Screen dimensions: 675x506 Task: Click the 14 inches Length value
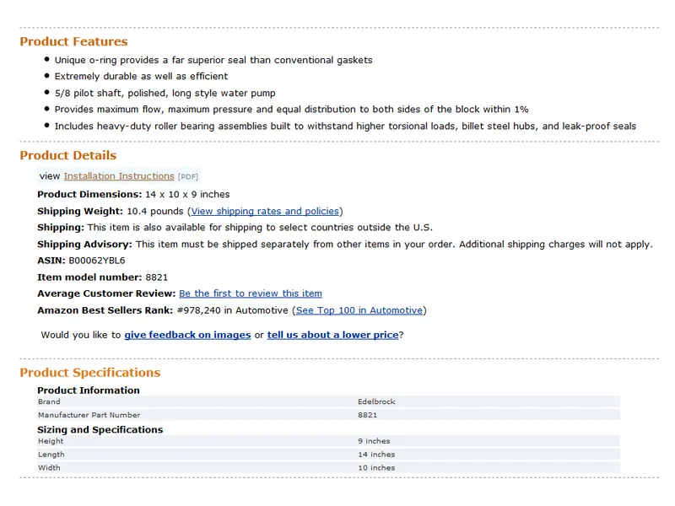pyautogui.click(x=376, y=455)
